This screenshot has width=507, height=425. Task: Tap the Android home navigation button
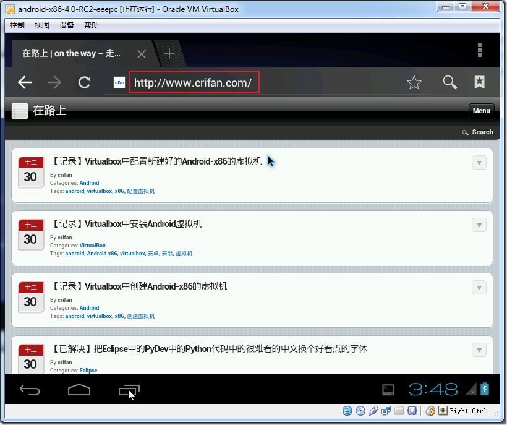click(x=79, y=389)
